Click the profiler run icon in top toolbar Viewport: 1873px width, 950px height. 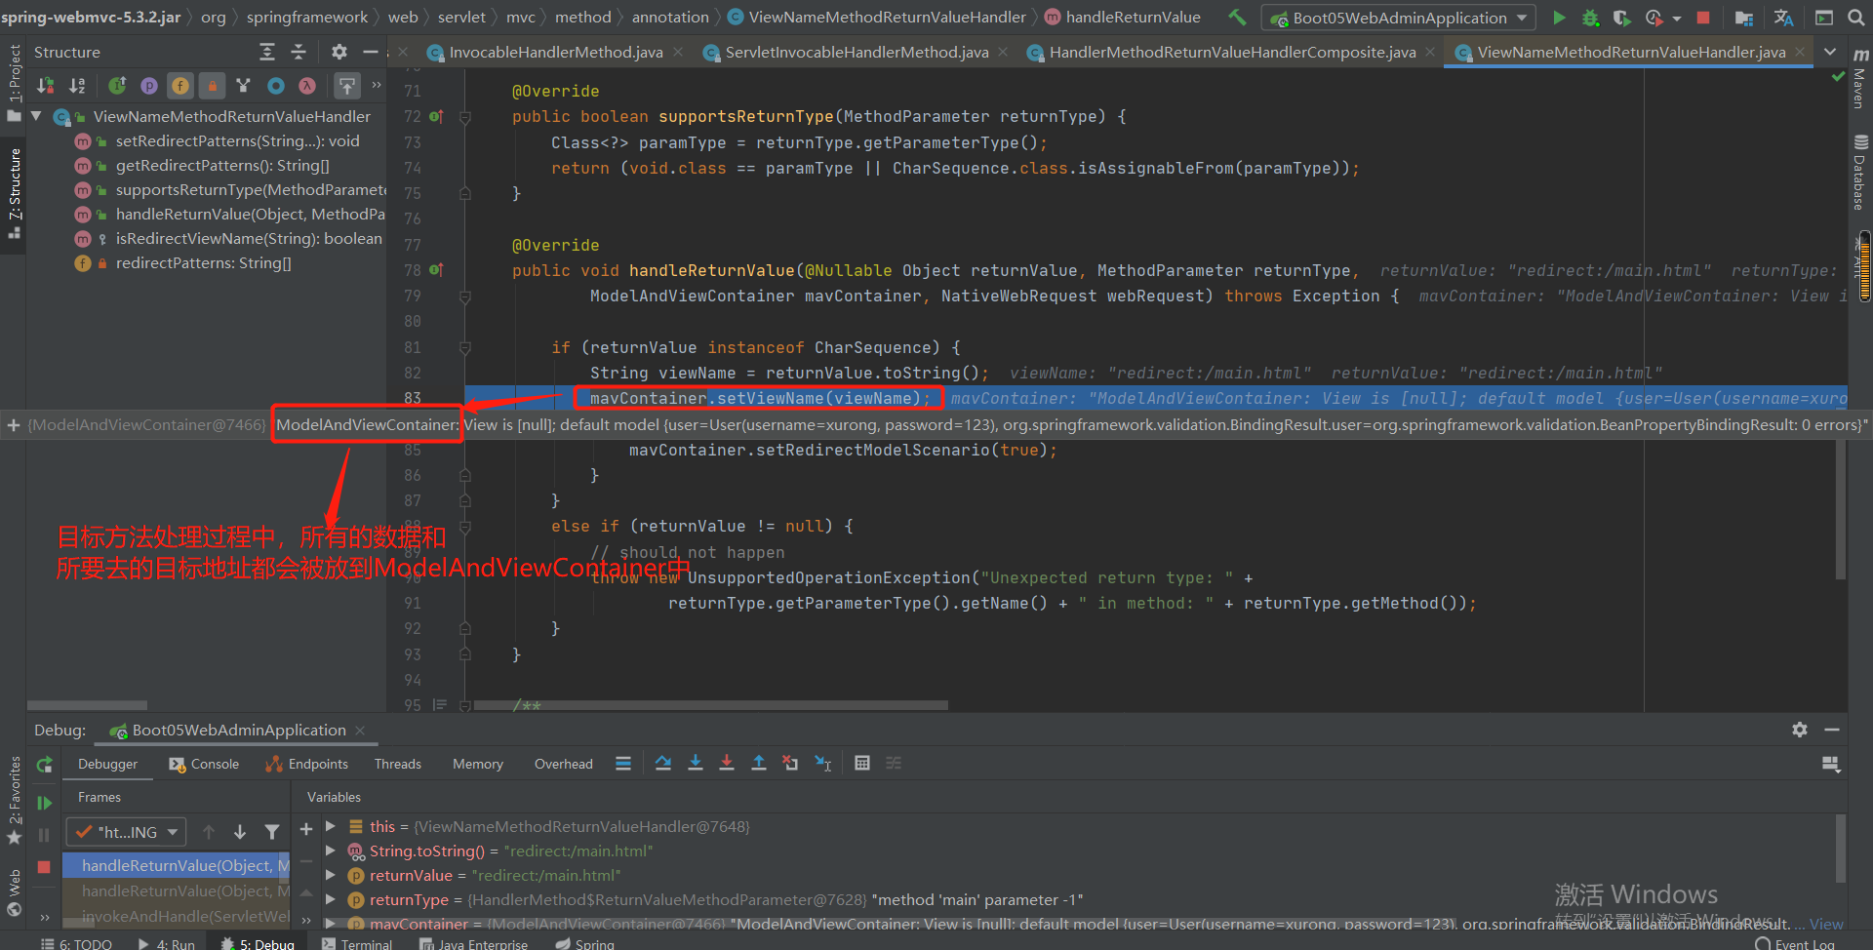coord(1654,17)
